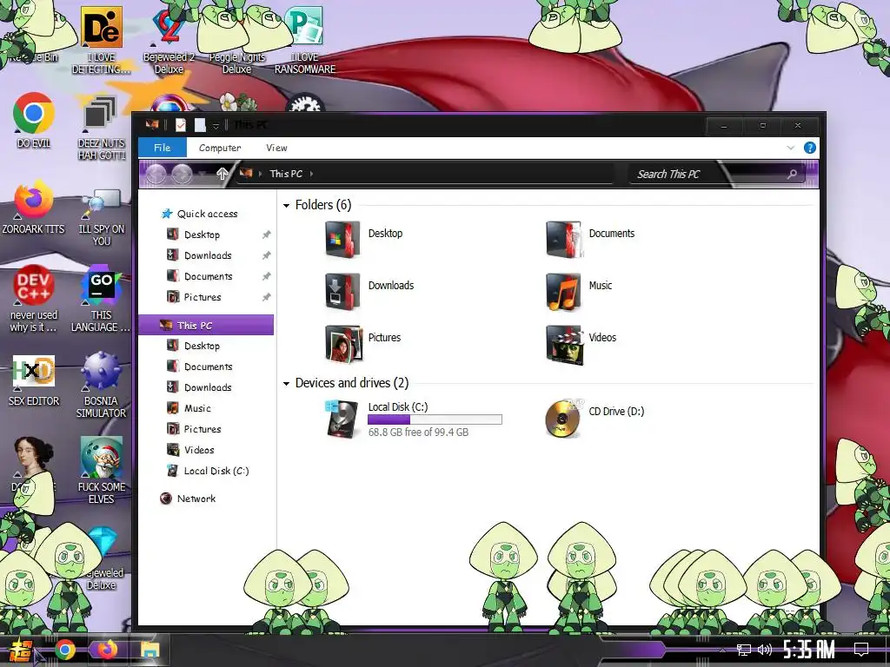Select pinned Documents under Quick access
The image size is (890, 667).
tap(200, 276)
